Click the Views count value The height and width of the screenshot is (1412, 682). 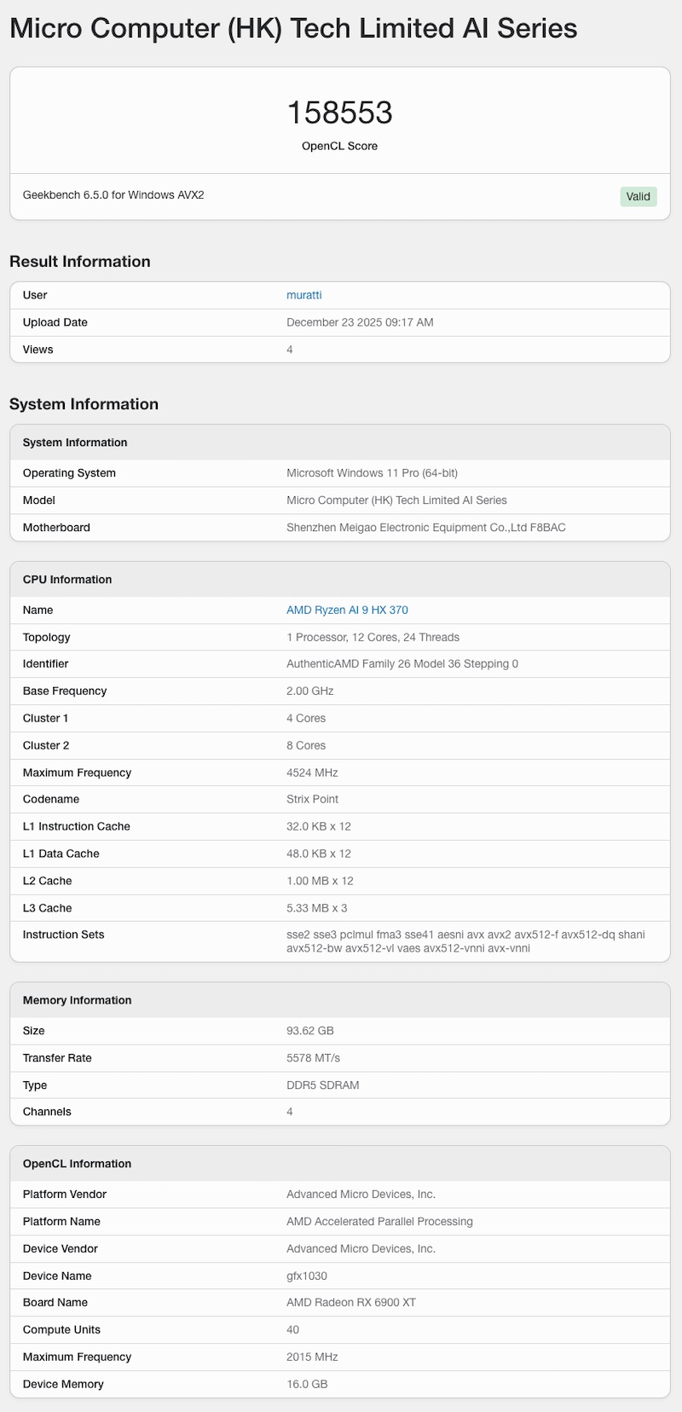click(x=290, y=350)
